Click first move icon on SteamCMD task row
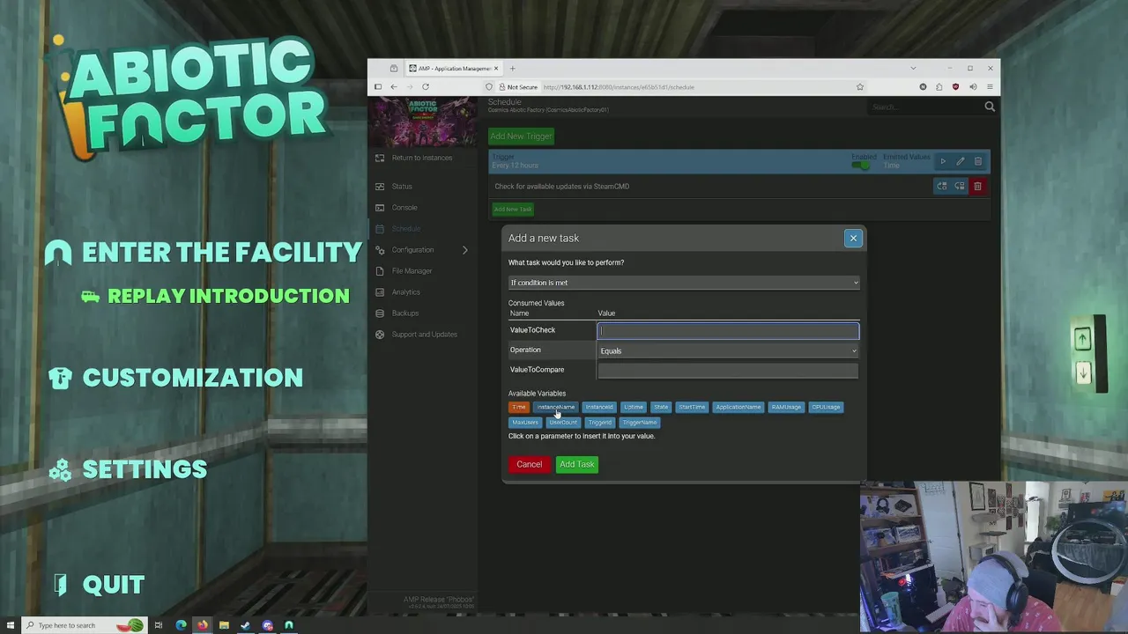Image resolution: width=1128 pixels, height=634 pixels. 942,187
